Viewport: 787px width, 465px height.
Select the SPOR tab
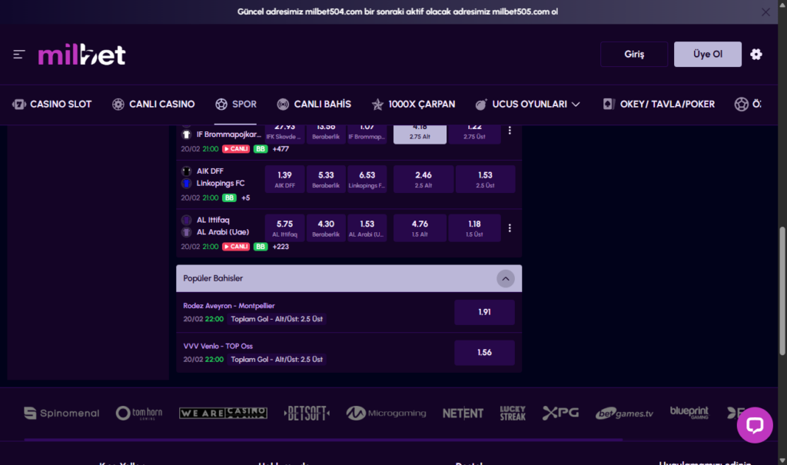(x=236, y=105)
